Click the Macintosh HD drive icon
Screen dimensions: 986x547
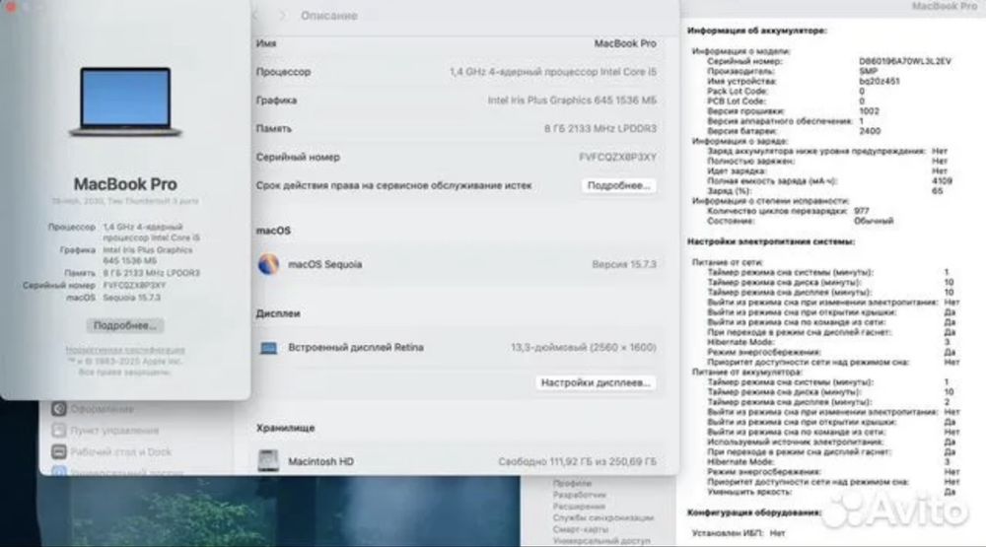(268, 461)
